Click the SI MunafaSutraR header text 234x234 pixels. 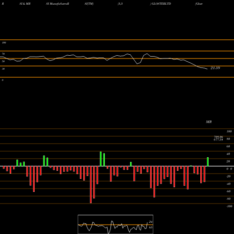pos(58,4)
